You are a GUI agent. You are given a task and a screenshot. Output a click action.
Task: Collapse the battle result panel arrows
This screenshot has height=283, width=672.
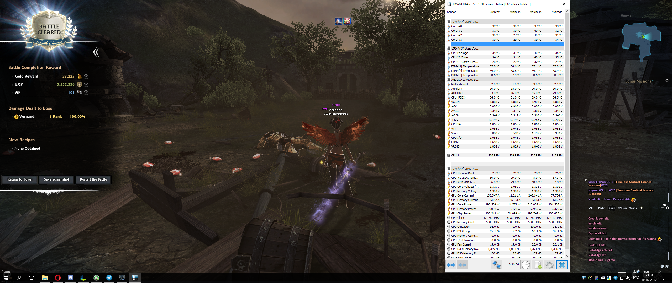[x=96, y=52]
